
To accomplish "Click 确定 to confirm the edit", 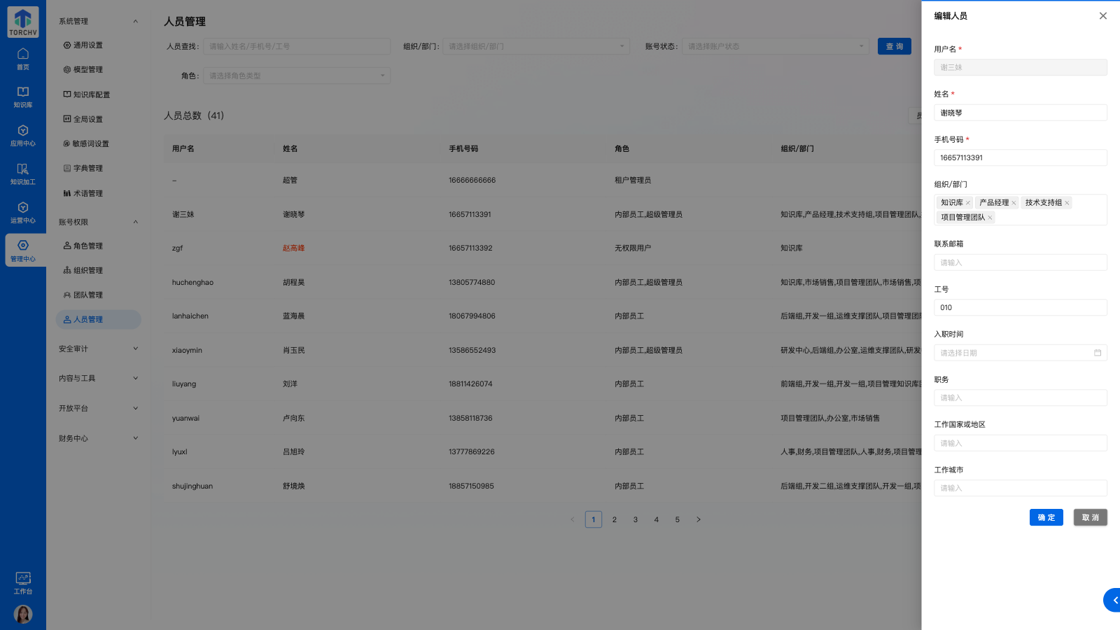I will point(1045,517).
